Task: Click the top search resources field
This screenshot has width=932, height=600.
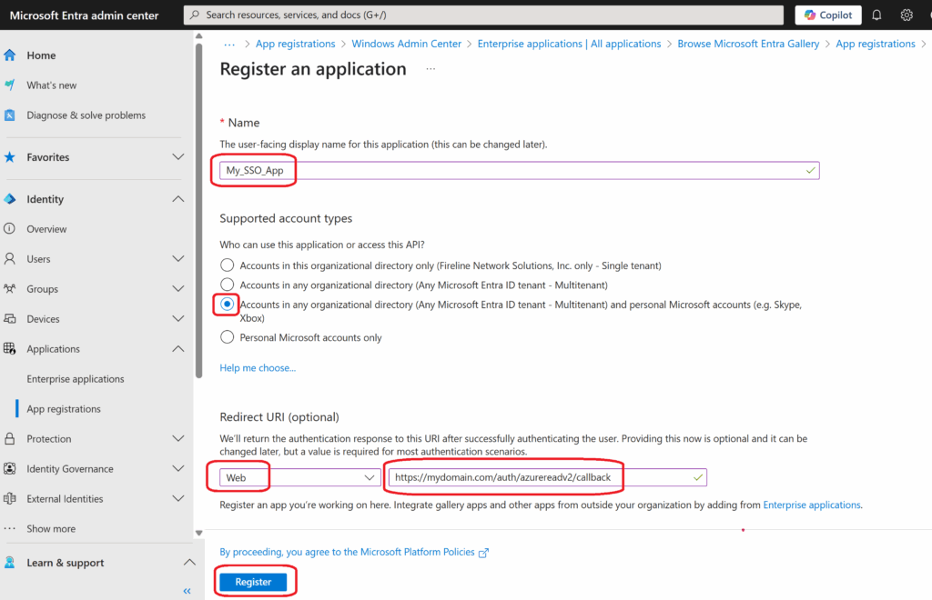Action: coord(484,15)
